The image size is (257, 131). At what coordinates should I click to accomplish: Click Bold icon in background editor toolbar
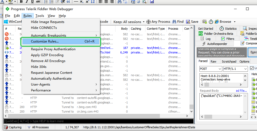(21, 2)
